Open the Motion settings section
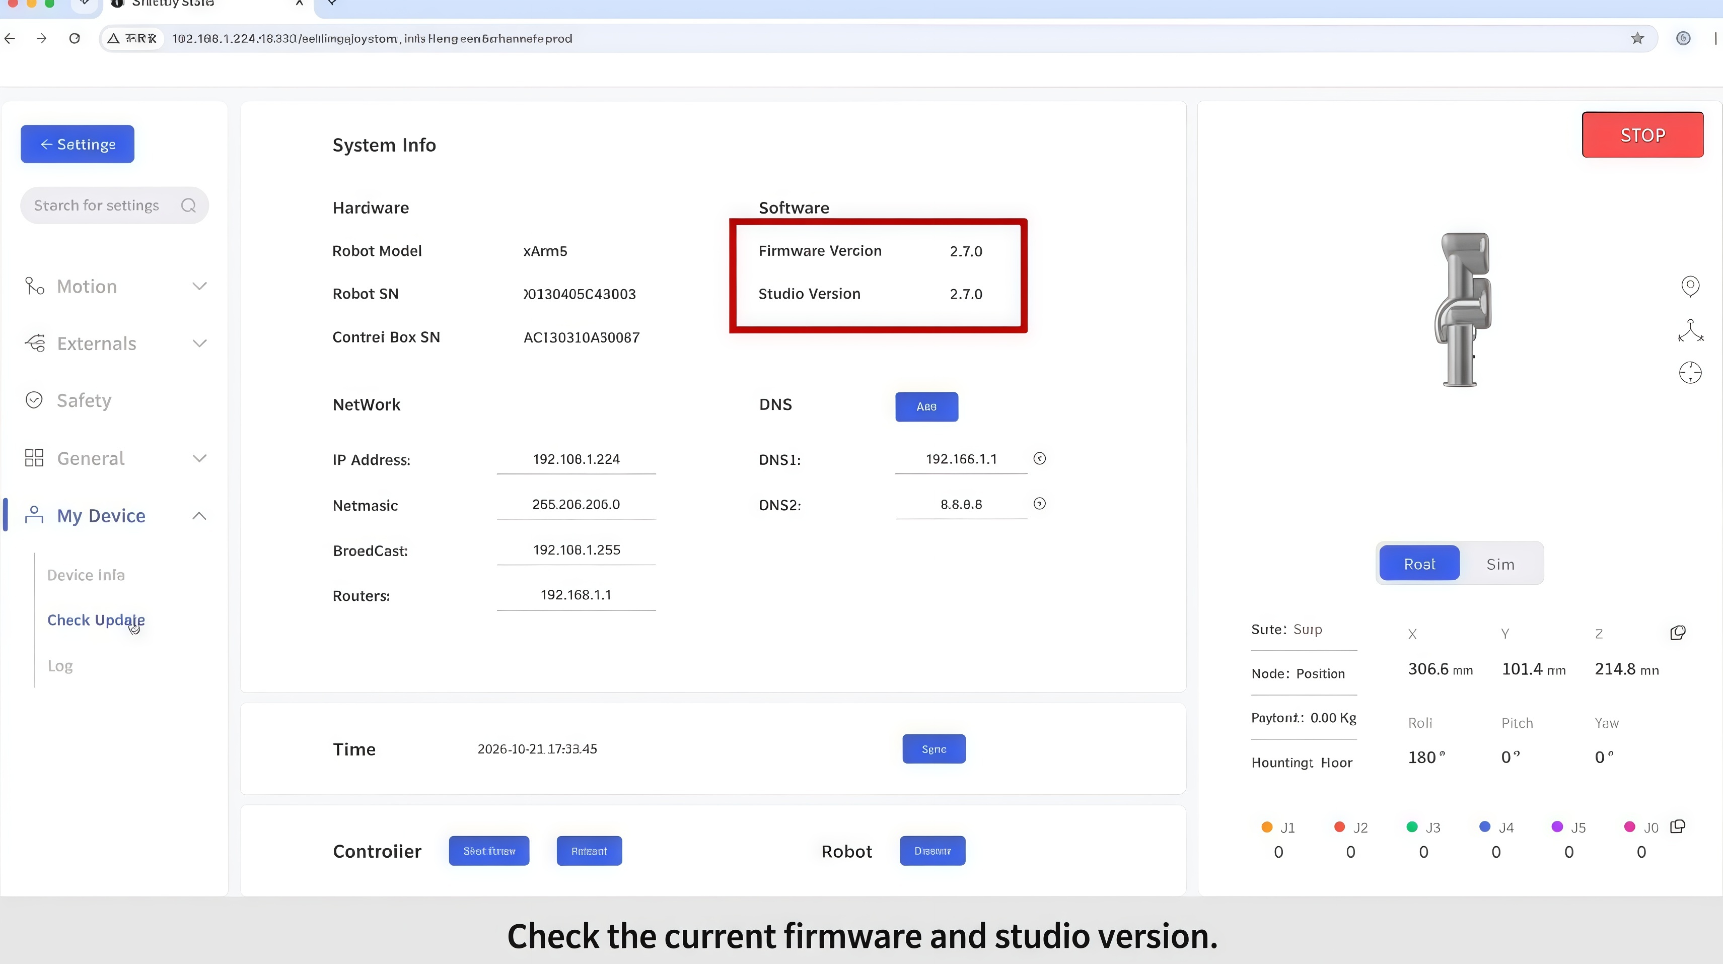 pos(115,286)
